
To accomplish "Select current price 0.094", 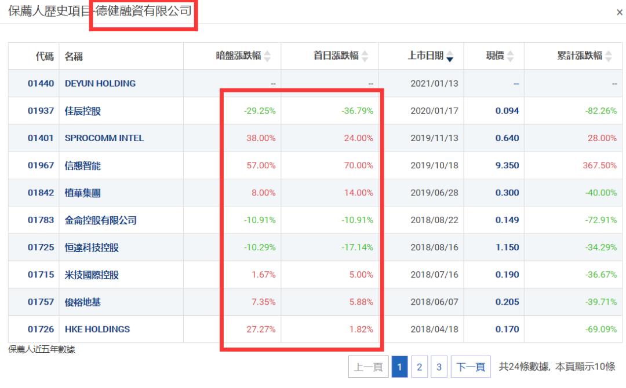I will (x=507, y=111).
